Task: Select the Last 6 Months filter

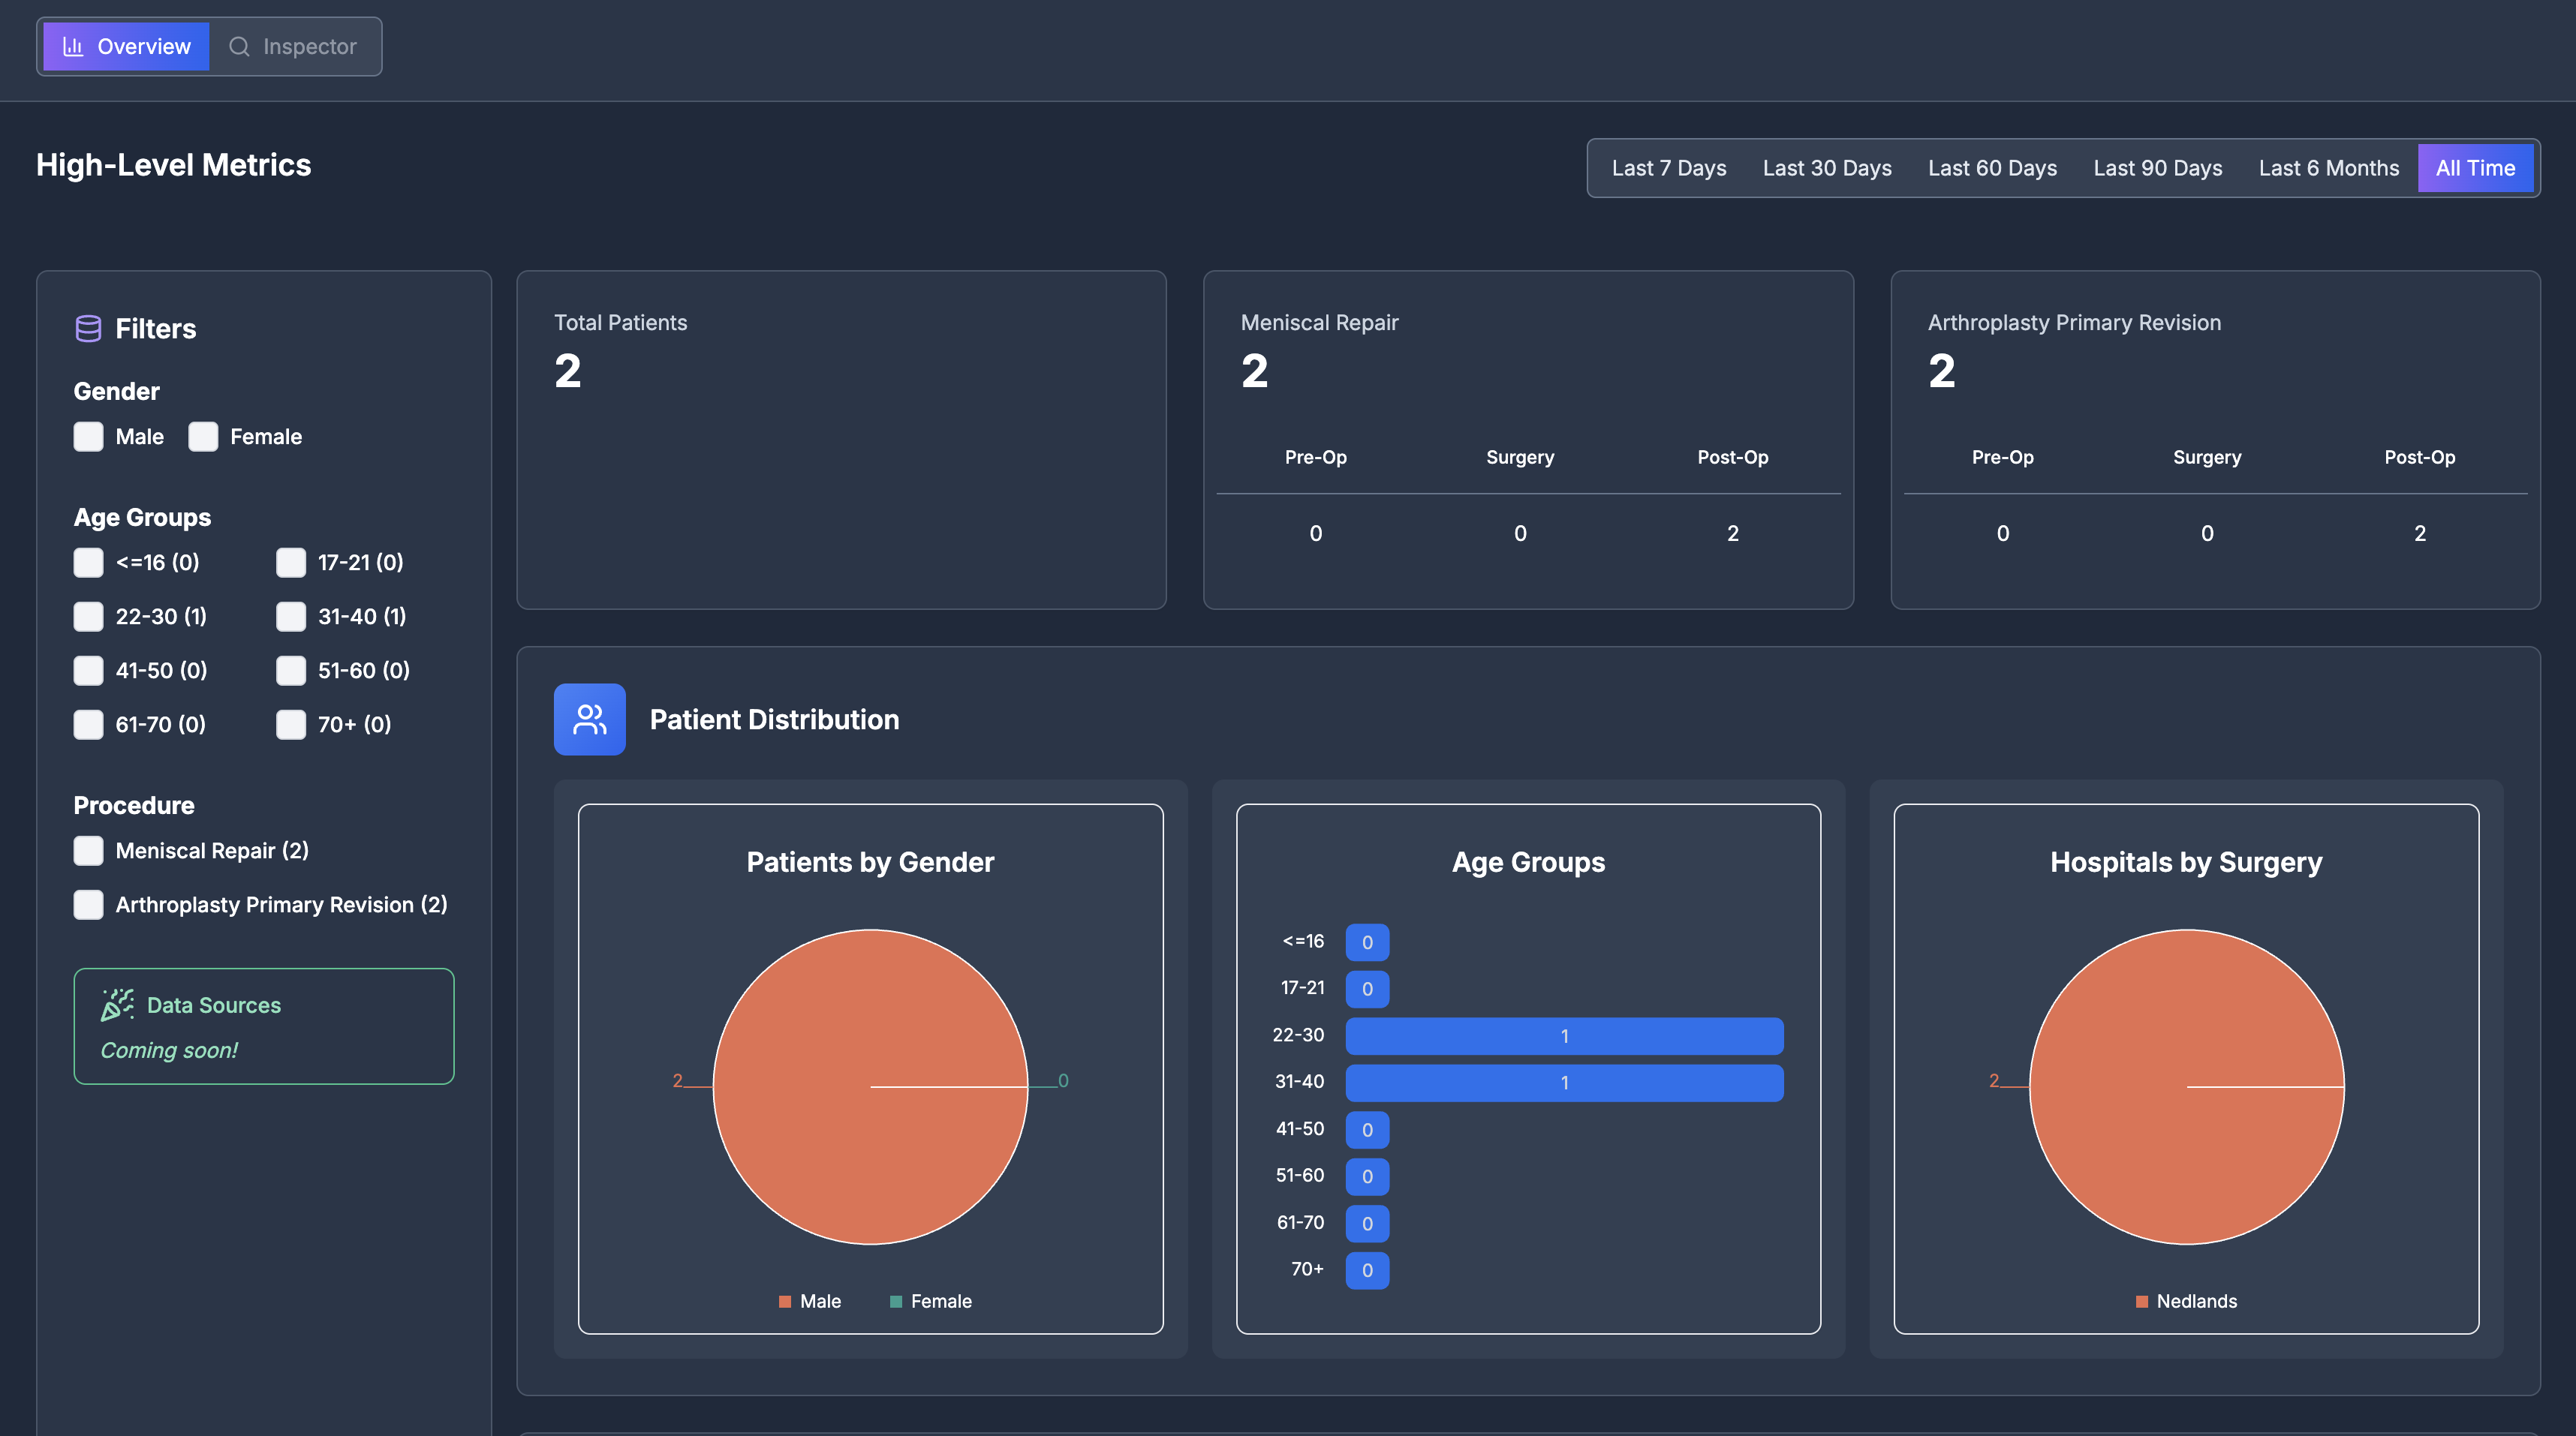Action: [x=2329, y=168]
